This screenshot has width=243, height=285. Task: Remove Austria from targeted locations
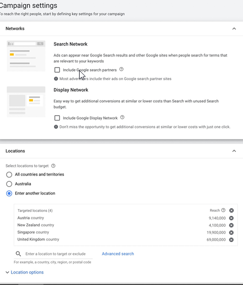point(231,218)
